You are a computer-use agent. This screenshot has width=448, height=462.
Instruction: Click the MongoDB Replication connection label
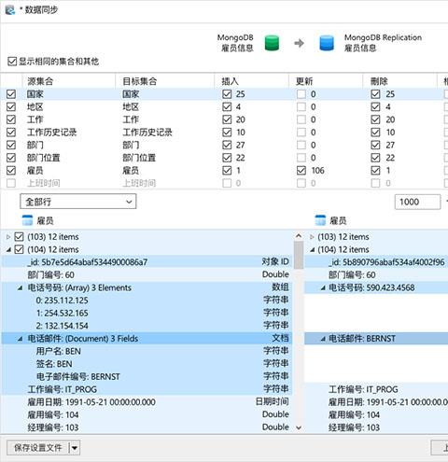[383, 37]
